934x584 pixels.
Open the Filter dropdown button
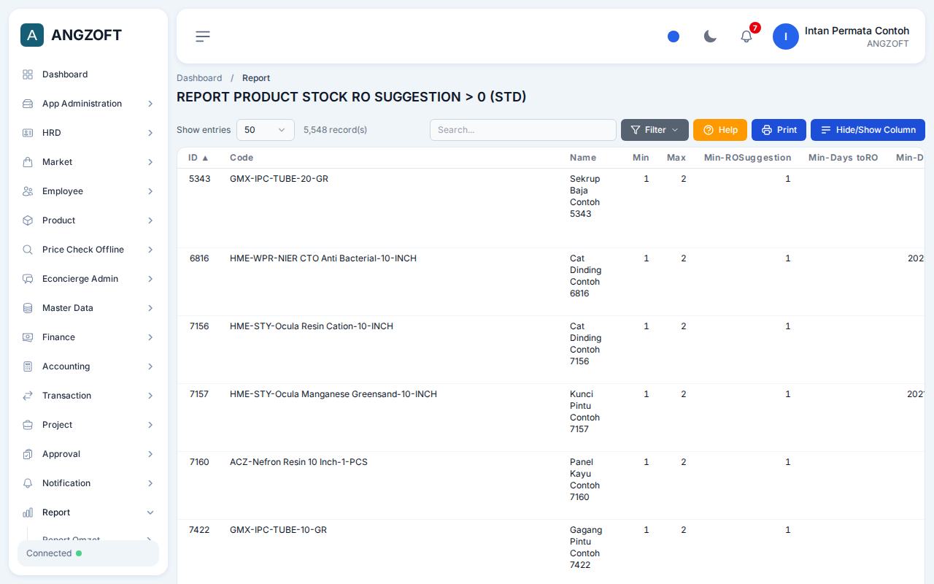(655, 130)
